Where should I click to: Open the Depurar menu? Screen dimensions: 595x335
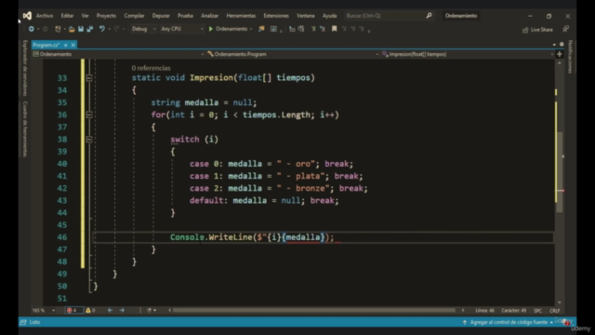point(161,16)
